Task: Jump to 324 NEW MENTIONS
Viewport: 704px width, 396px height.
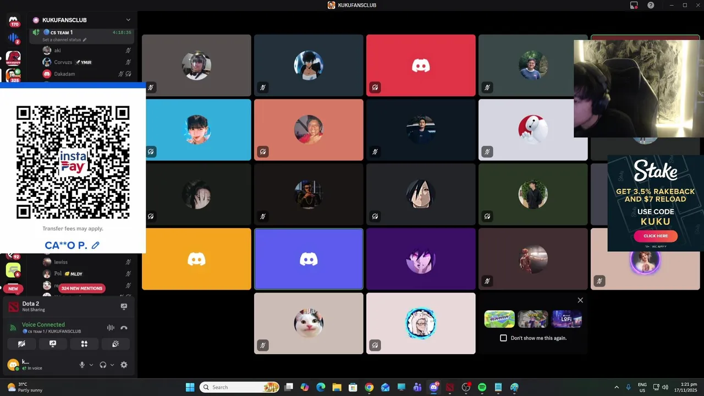Action: point(82,288)
